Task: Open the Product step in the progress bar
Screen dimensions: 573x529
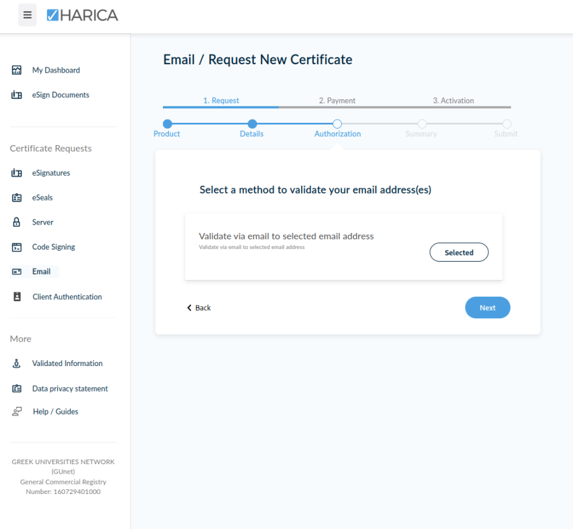Action: pos(166,125)
